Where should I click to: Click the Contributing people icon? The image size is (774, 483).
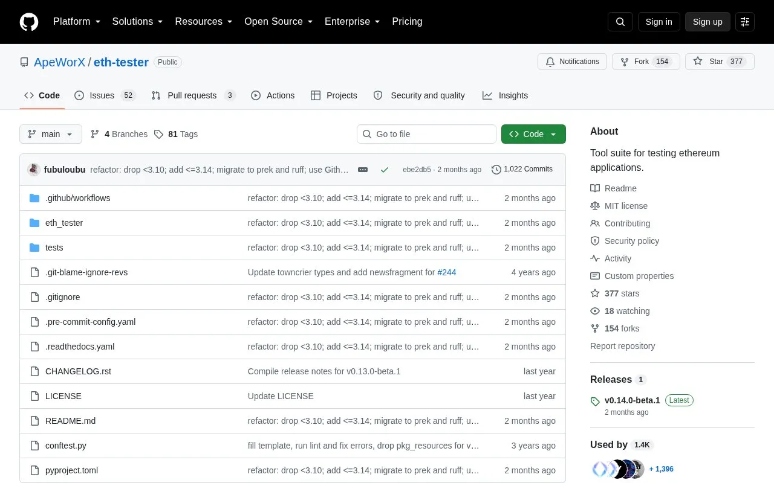[595, 223]
